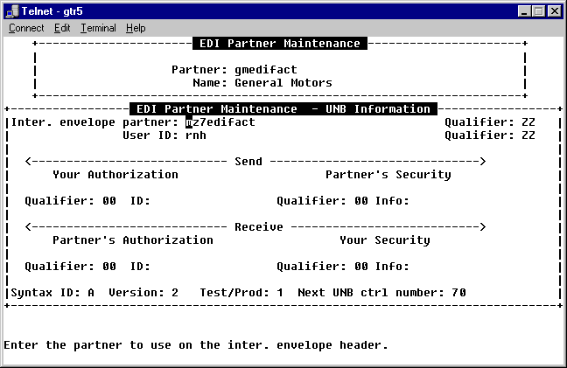
Task: Click Send Partner's Security Qualifier 00 field
Action: [360, 201]
